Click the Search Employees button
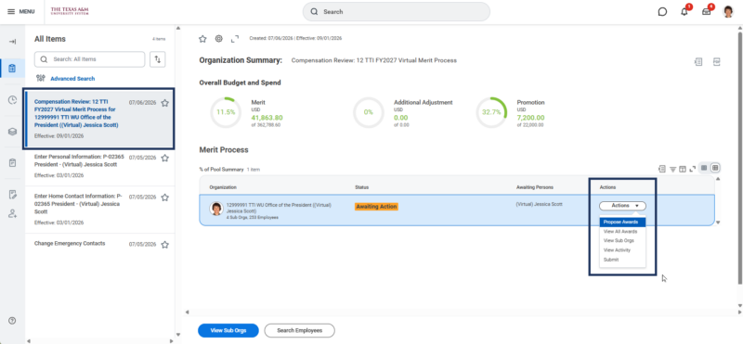 (299, 330)
